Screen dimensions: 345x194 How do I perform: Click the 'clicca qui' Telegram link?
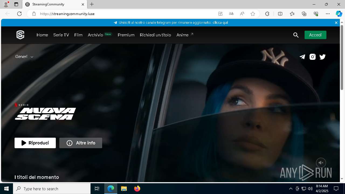[x=220, y=23]
